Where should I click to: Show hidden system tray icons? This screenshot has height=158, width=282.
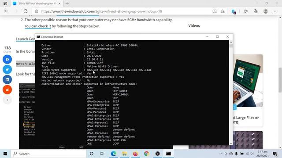[220, 154]
